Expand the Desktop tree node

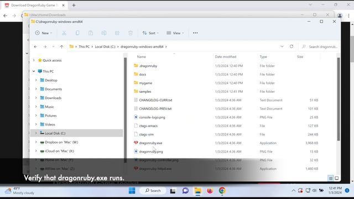[x=36, y=80]
